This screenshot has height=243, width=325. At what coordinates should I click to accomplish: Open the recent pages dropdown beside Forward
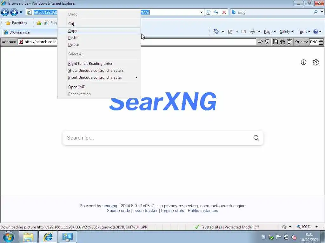point(21,12)
